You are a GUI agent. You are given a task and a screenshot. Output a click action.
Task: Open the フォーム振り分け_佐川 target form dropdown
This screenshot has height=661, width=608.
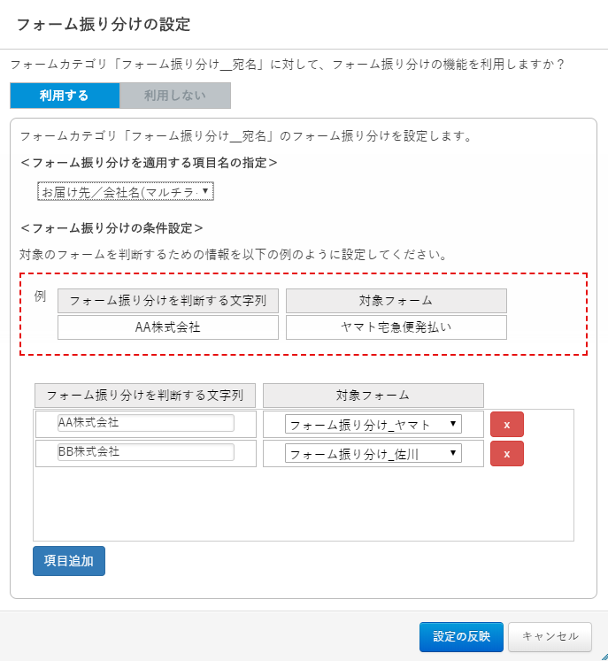pyautogui.click(x=373, y=454)
